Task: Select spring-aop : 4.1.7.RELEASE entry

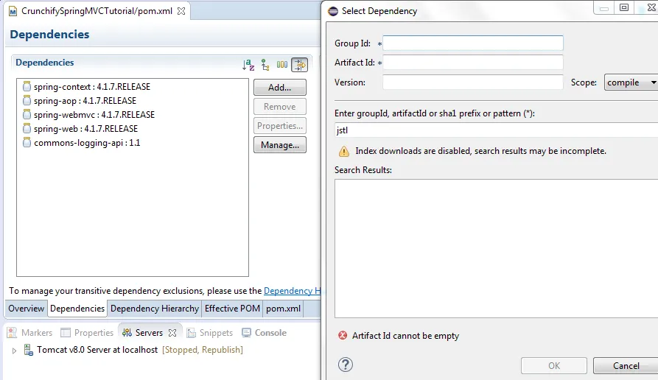Action: tap(85, 101)
